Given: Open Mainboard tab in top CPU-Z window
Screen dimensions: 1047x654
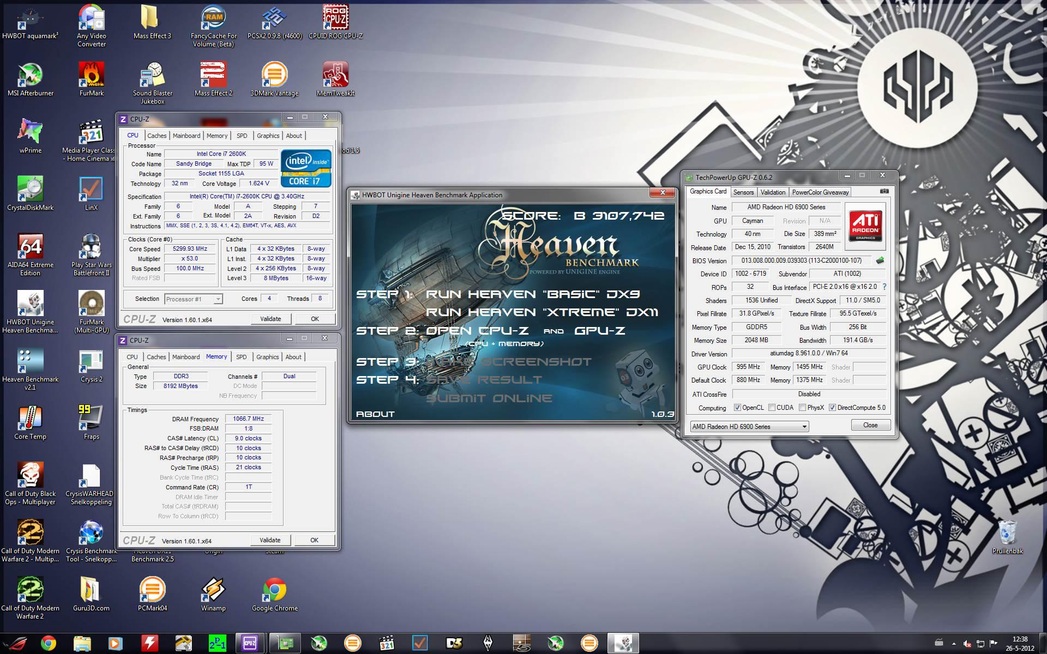Looking at the screenshot, I should pos(186,136).
